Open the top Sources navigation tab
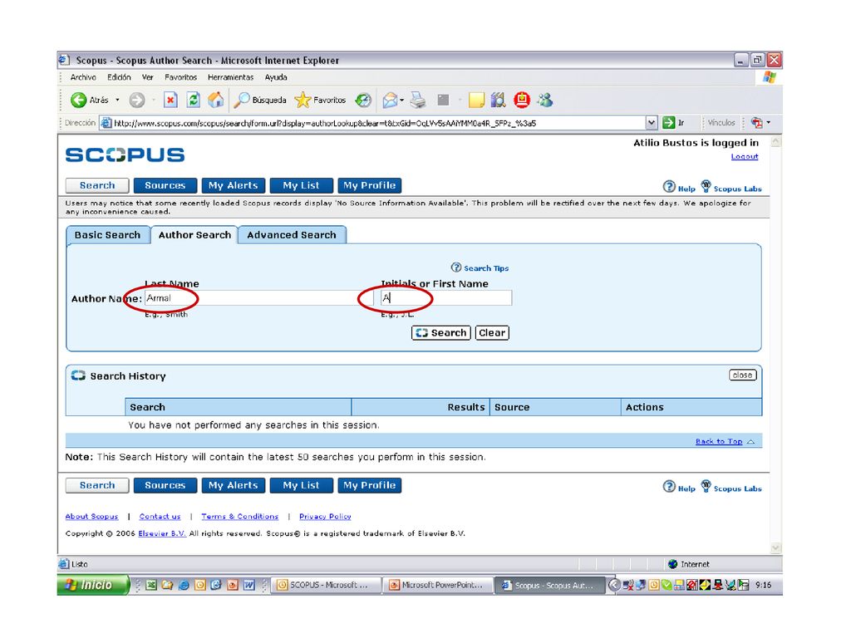Viewport: 851px width, 638px height. click(165, 185)
